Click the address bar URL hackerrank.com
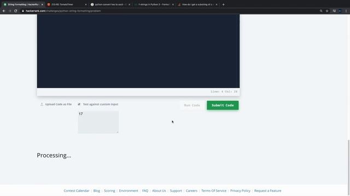The height and width of the screenshot is (196, 350). [63, 11]
